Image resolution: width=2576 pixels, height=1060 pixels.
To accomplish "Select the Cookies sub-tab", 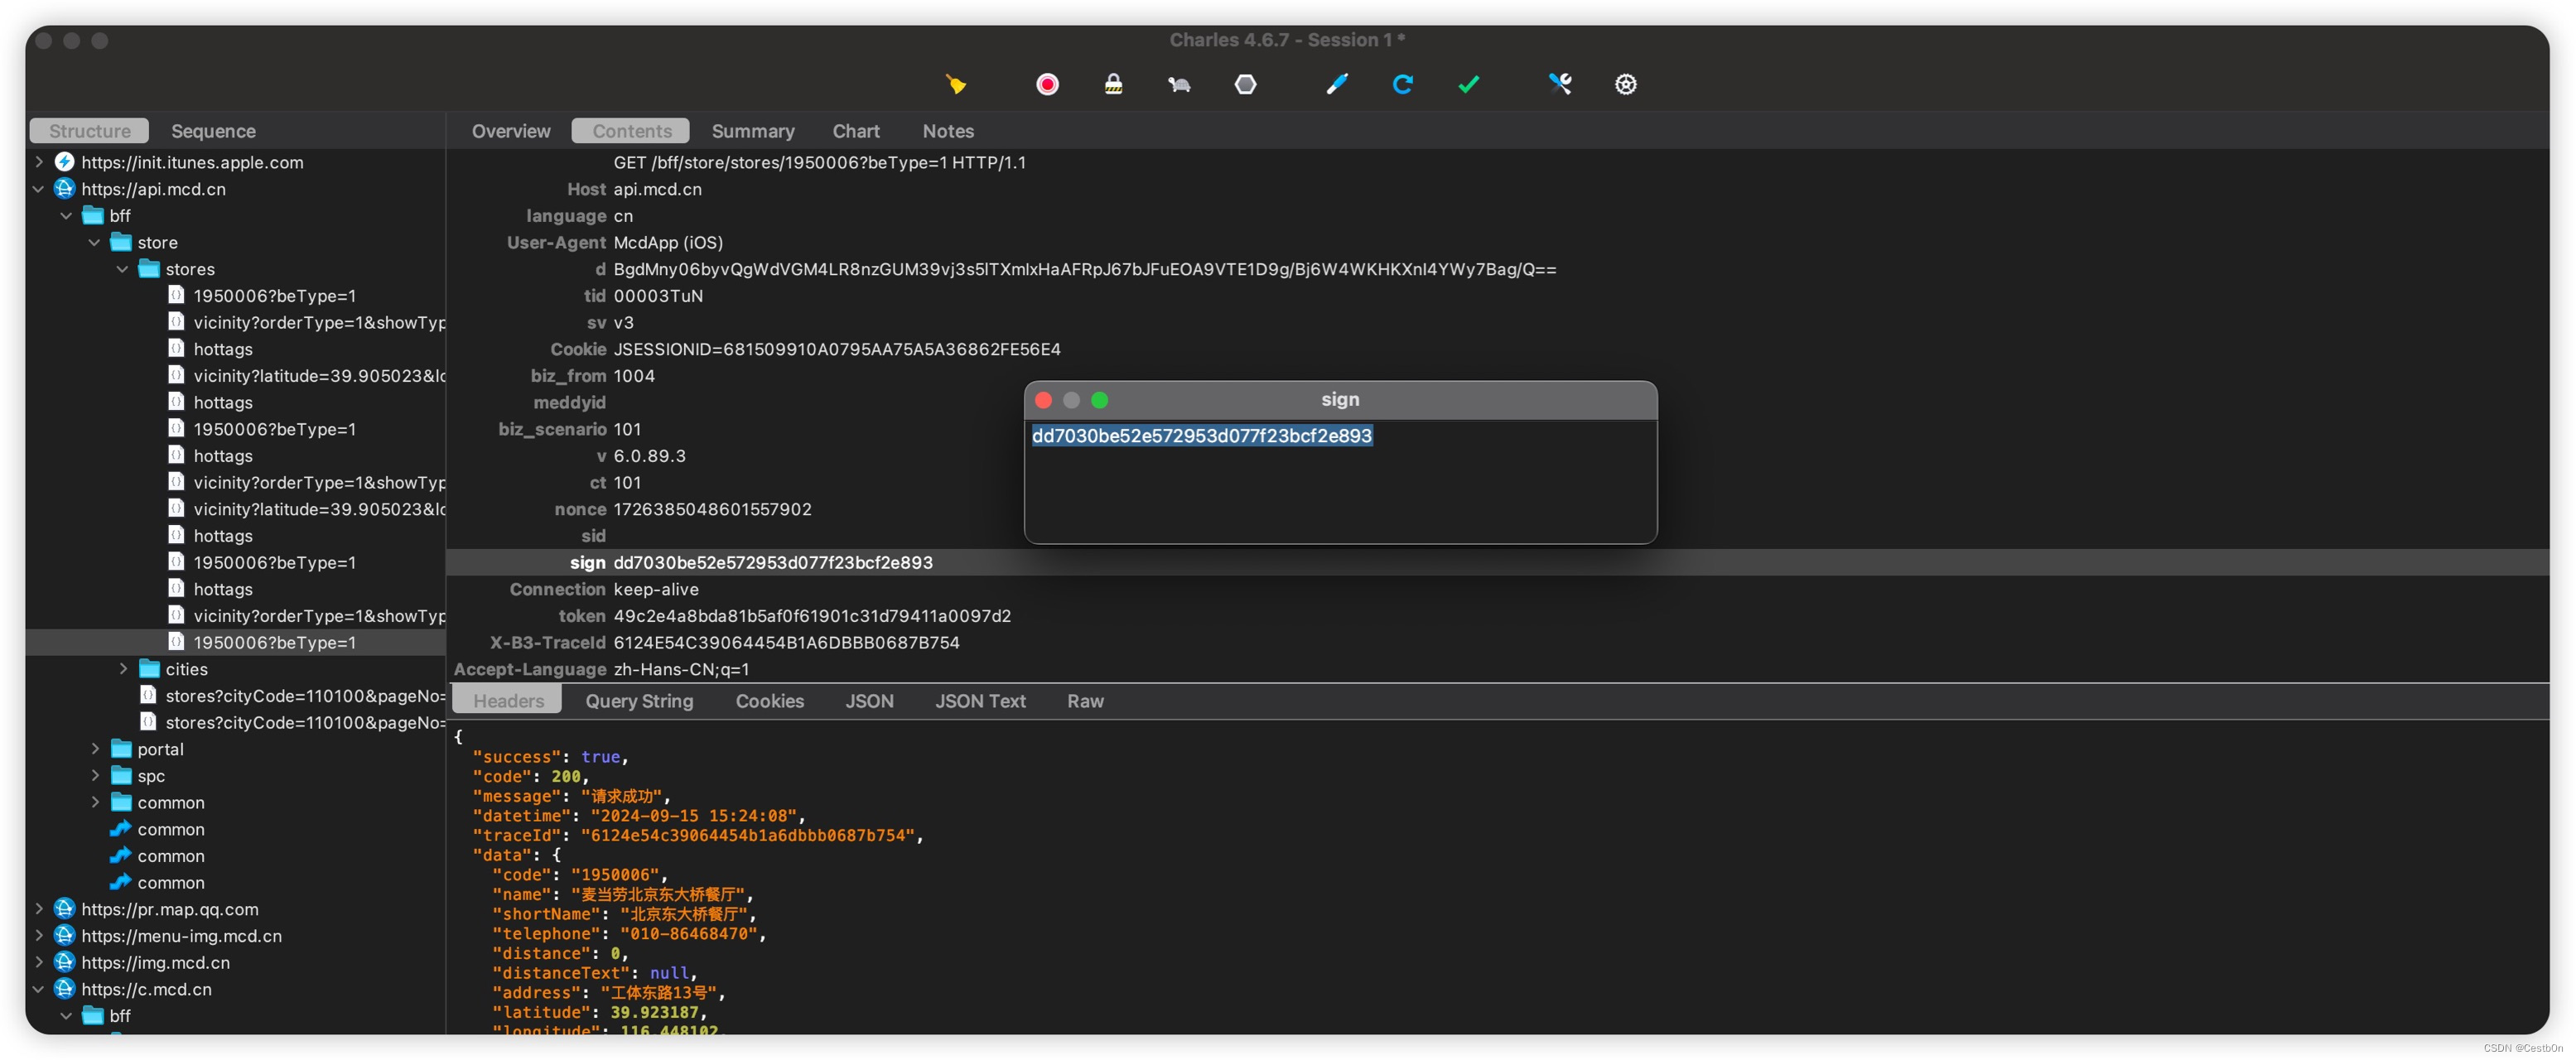I will 769,701.
